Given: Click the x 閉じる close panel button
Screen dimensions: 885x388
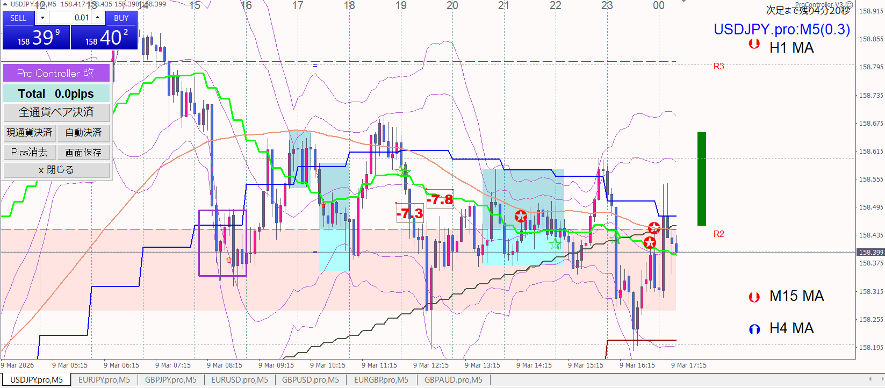Looking at the screenshot, I should point(56,170).
